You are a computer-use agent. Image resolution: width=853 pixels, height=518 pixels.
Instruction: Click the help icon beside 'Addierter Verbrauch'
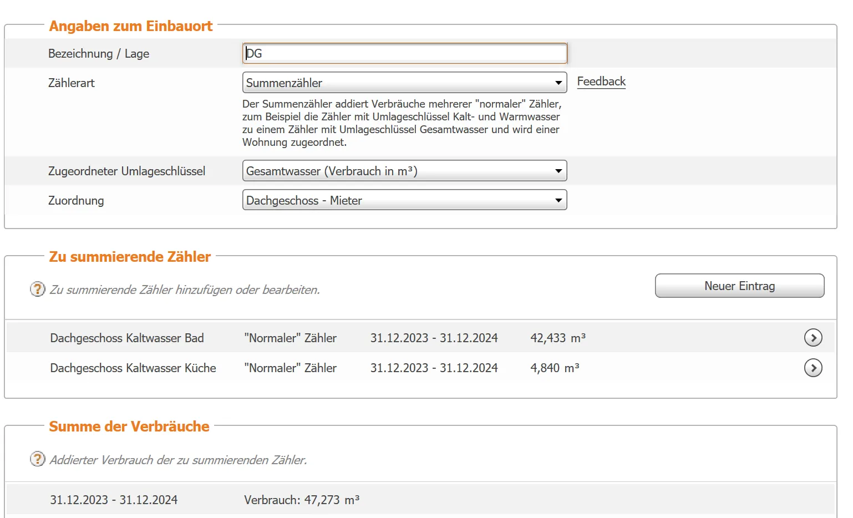pyautogui.click(x=37, y=459)
